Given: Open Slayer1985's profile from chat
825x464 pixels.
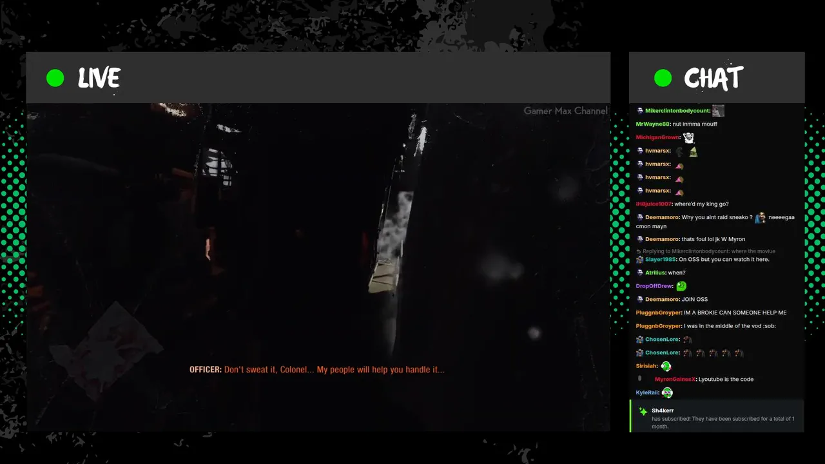Looking at the screenshot, I should point(661,259).
